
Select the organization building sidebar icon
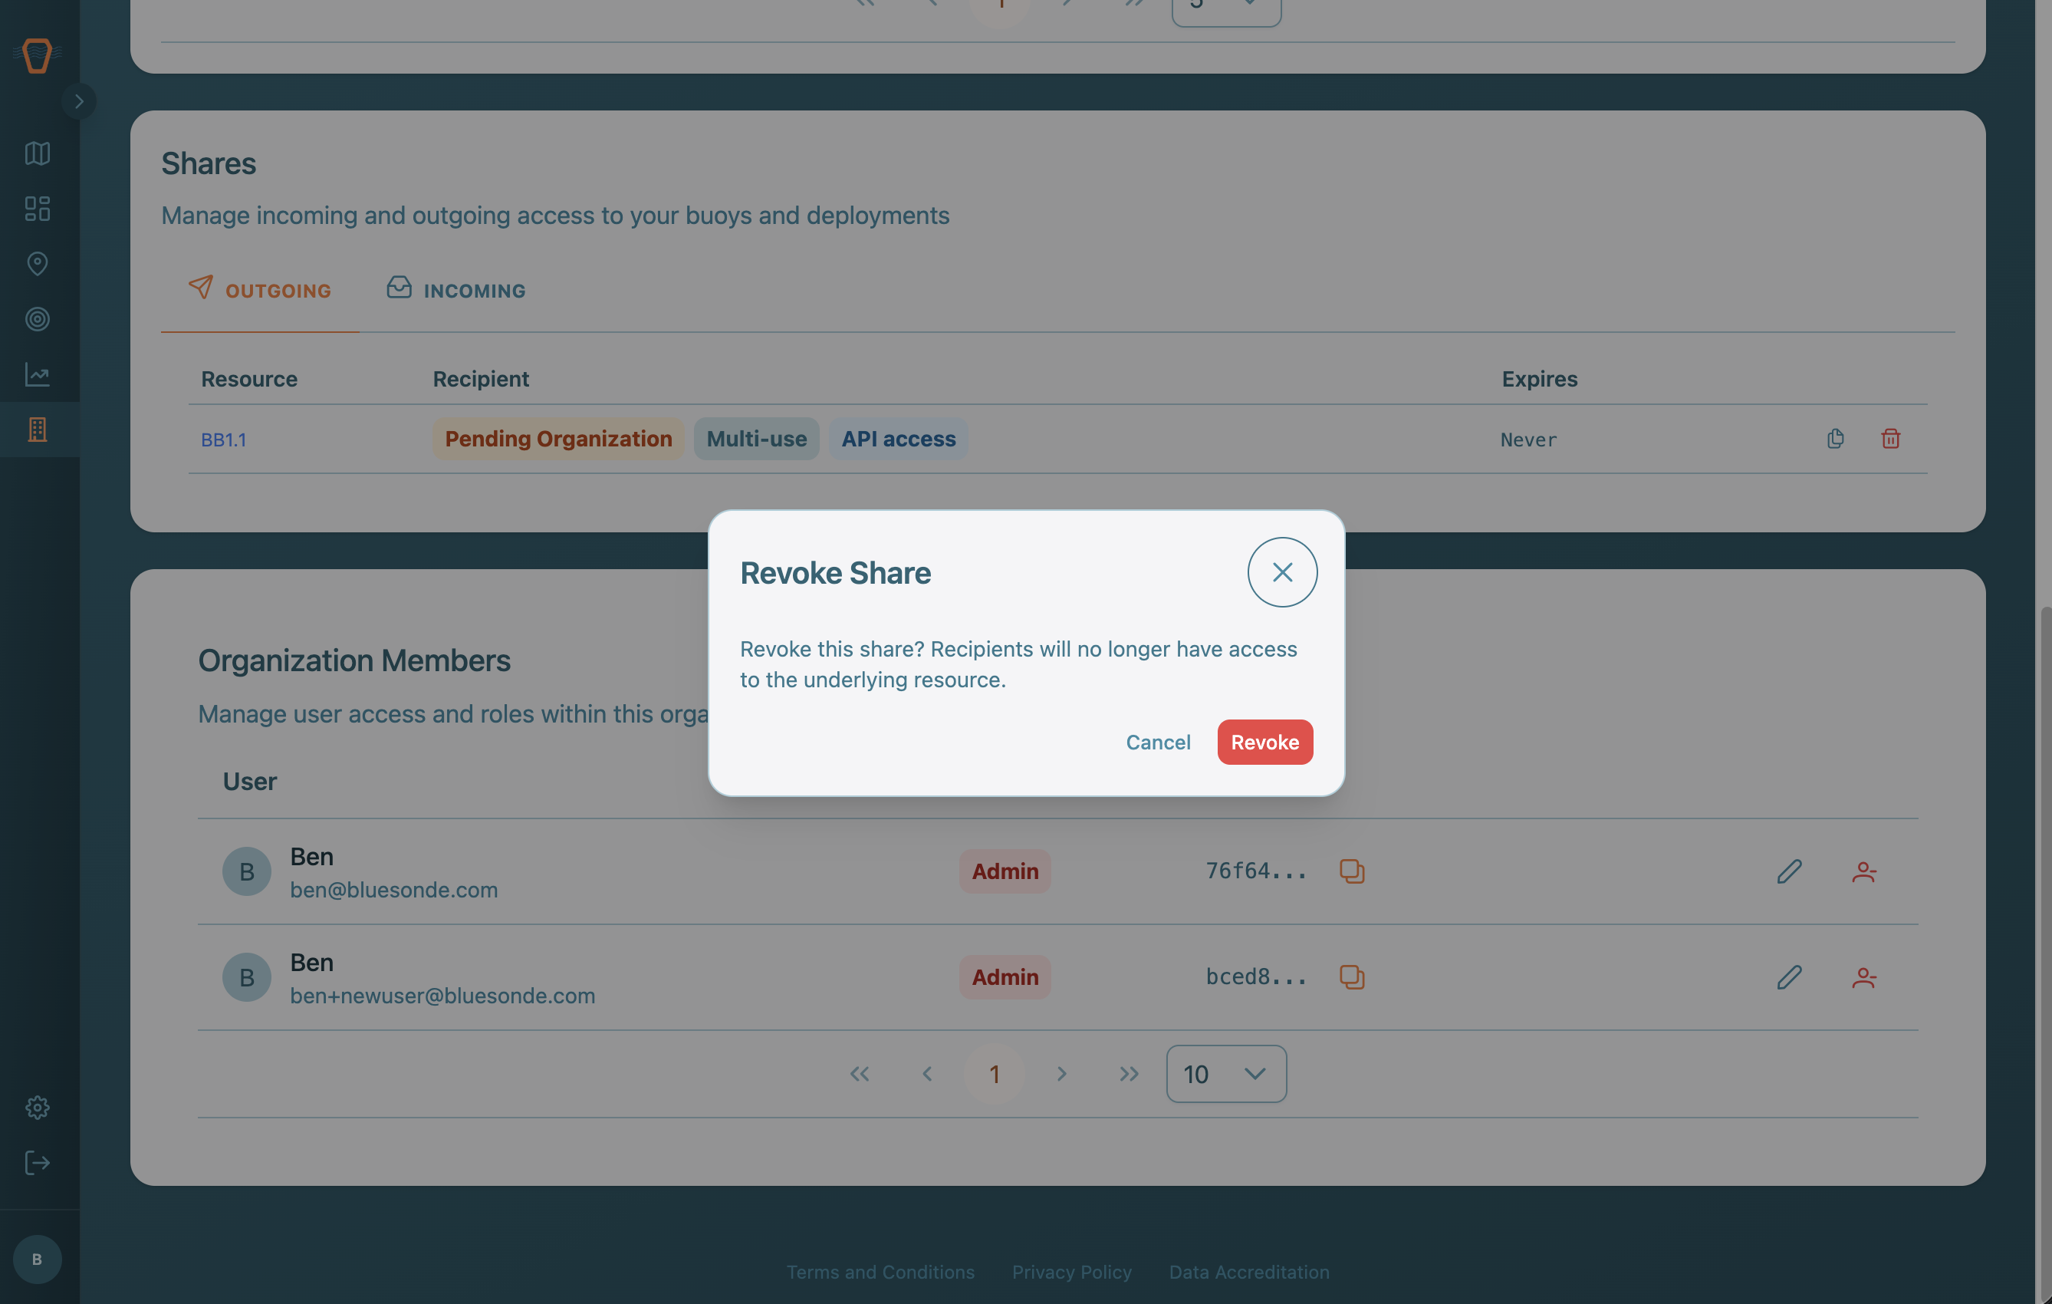point(38,430)
